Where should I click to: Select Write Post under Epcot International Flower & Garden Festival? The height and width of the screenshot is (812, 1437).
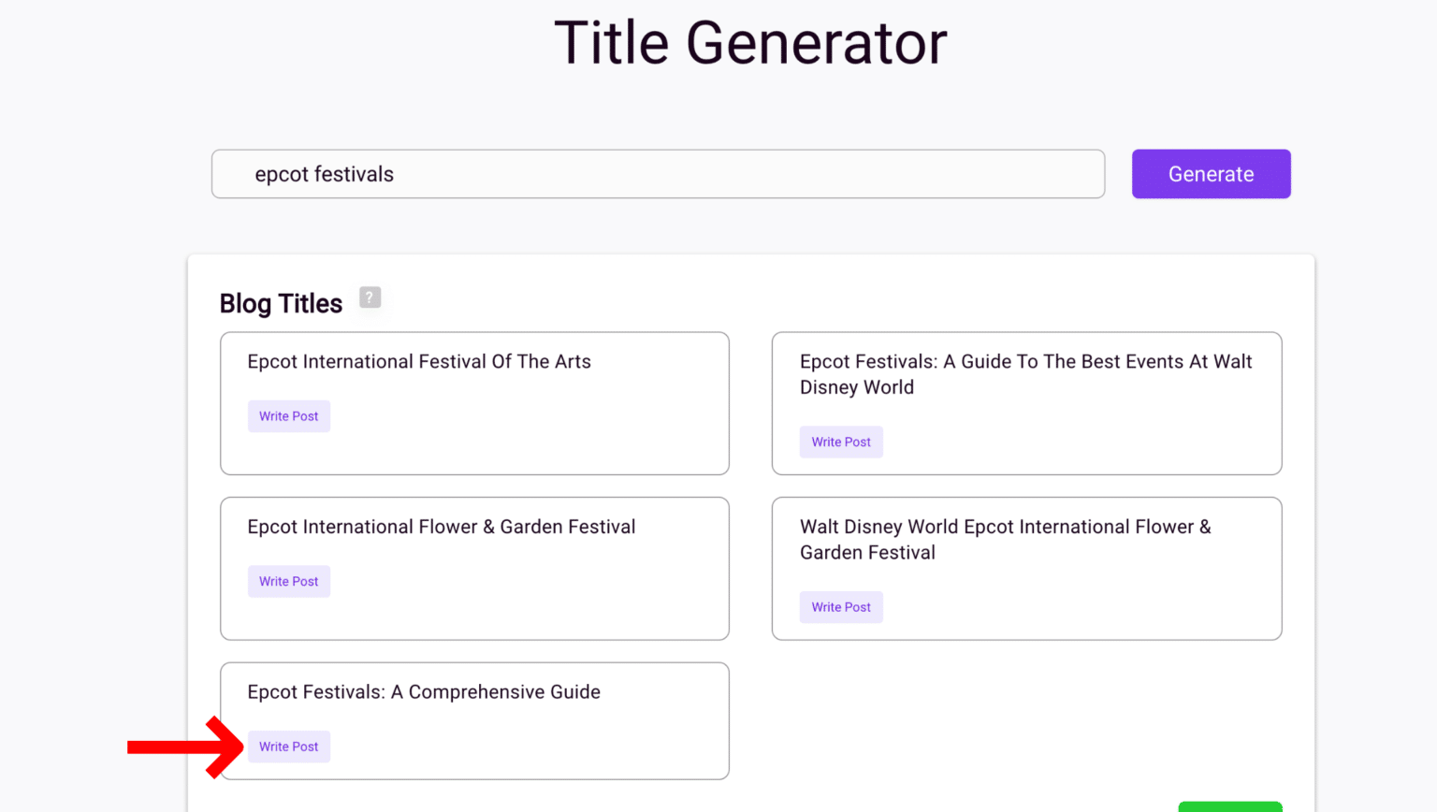pos(288,581)
